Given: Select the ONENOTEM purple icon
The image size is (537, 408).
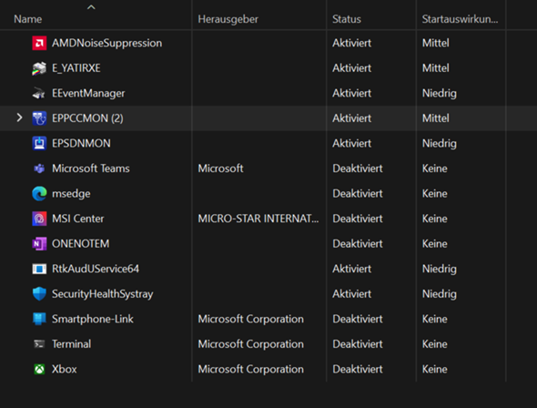Looking at the screenshot, I should coord(39,243).
